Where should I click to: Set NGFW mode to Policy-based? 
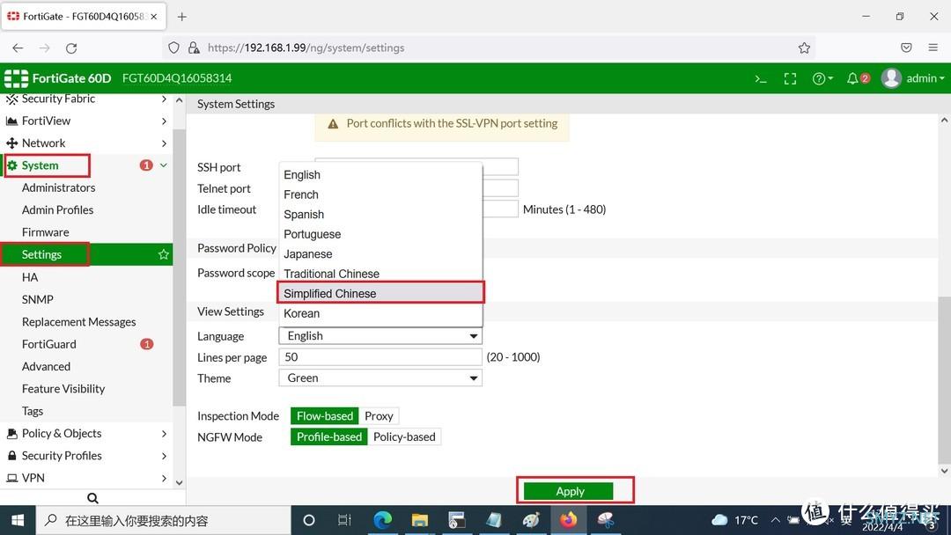point(404,437)
